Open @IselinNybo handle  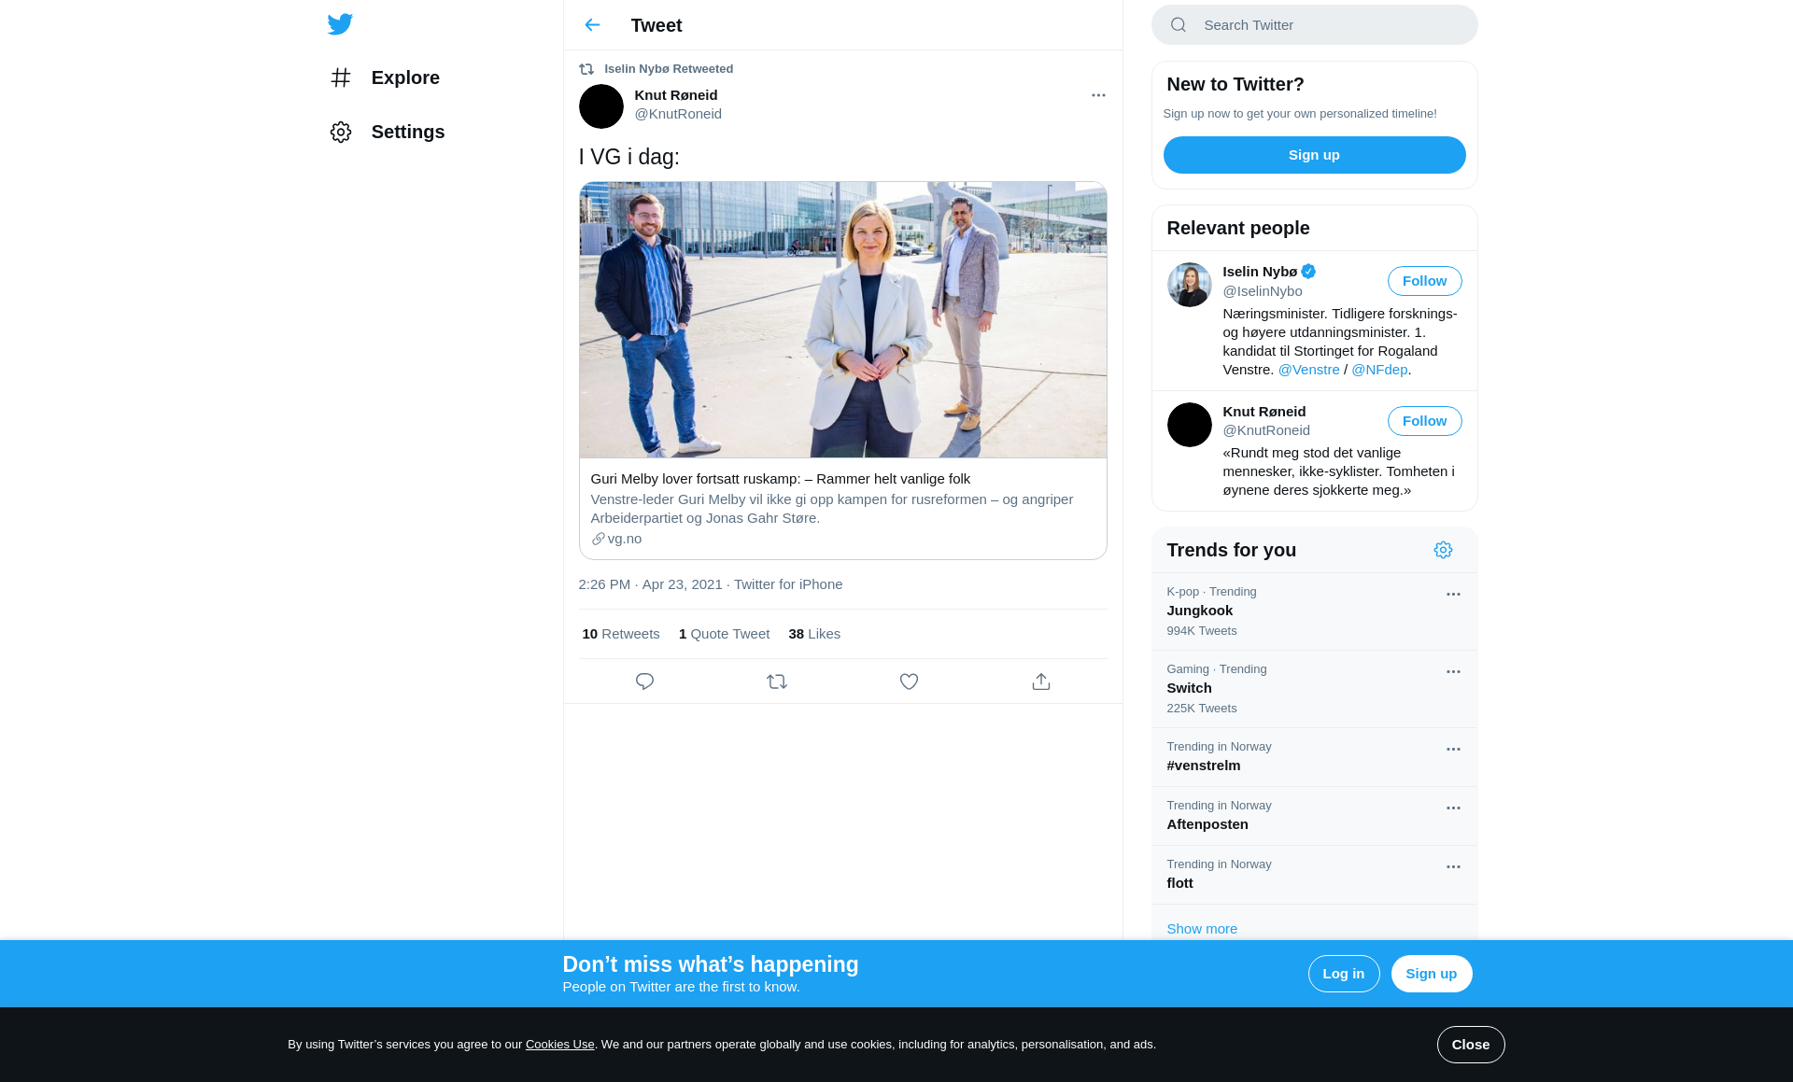tap(1263, 291)
